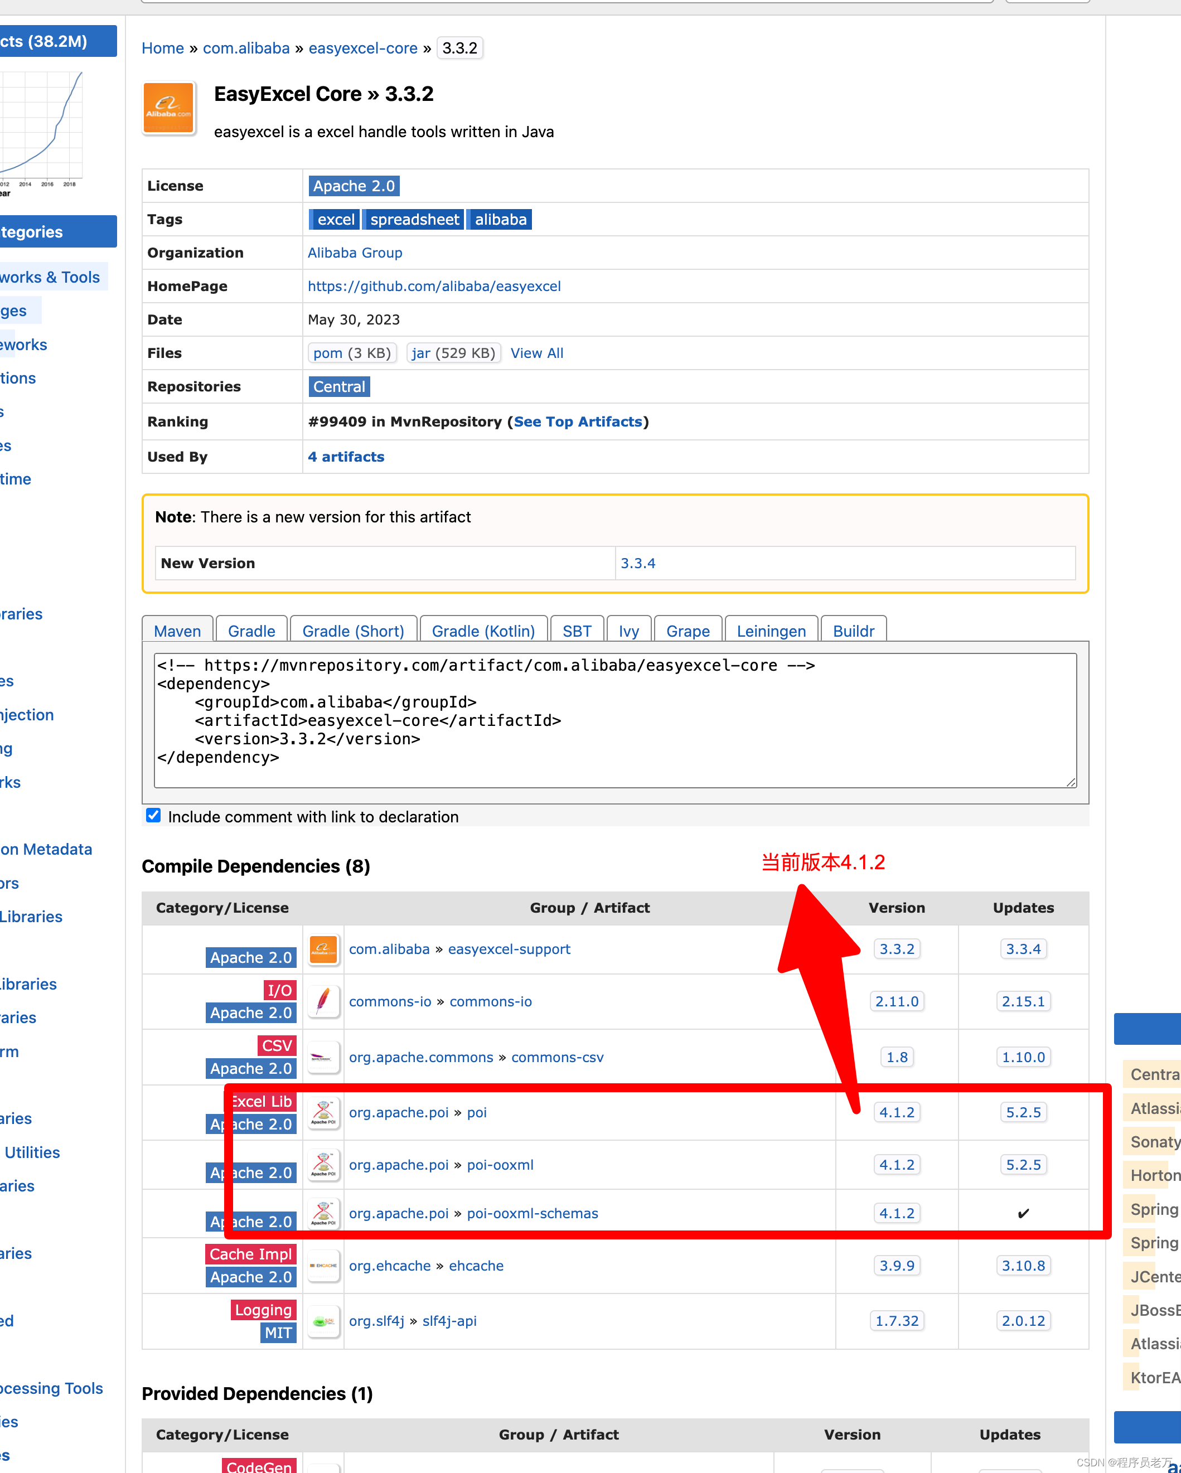The height and width of the screenshot is (1473, 1181).
Task: Click the Central repository badge
Action: point(339,386)
